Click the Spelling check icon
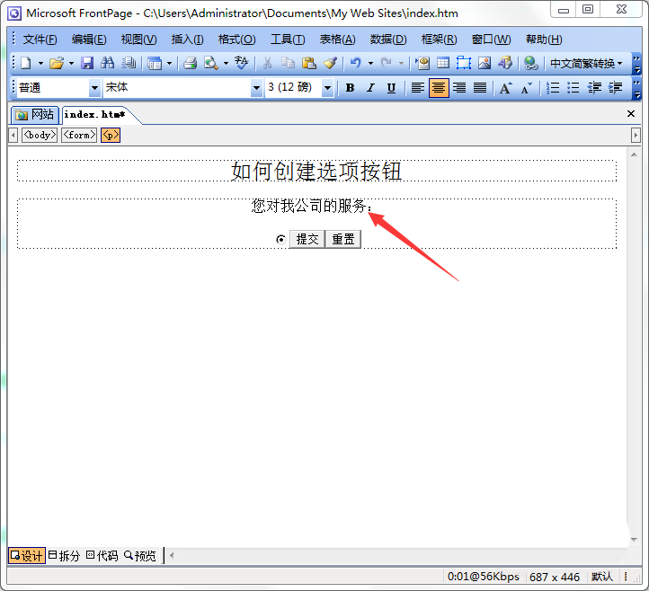This screenshot has height=591, width=649. (241, 63)
